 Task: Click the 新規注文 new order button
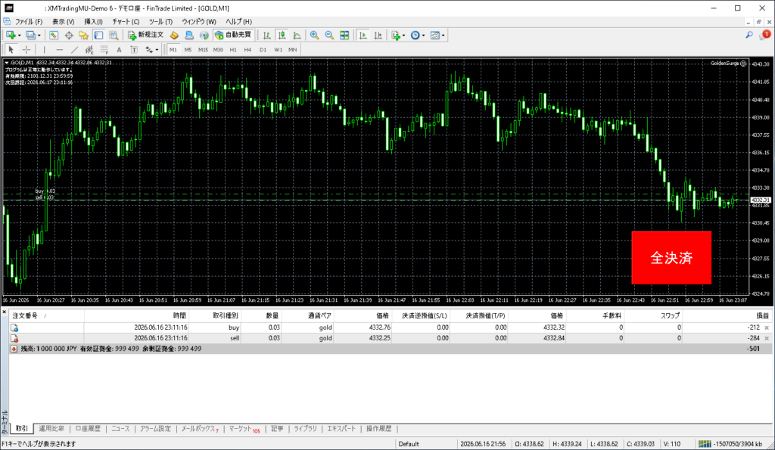[x=146, y=35]
